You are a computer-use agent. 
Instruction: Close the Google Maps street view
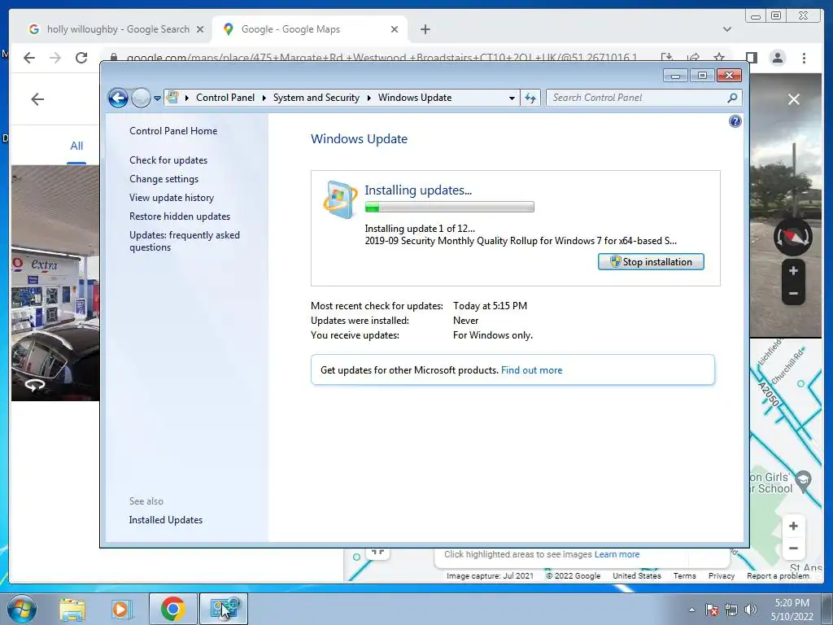(794, 99)
